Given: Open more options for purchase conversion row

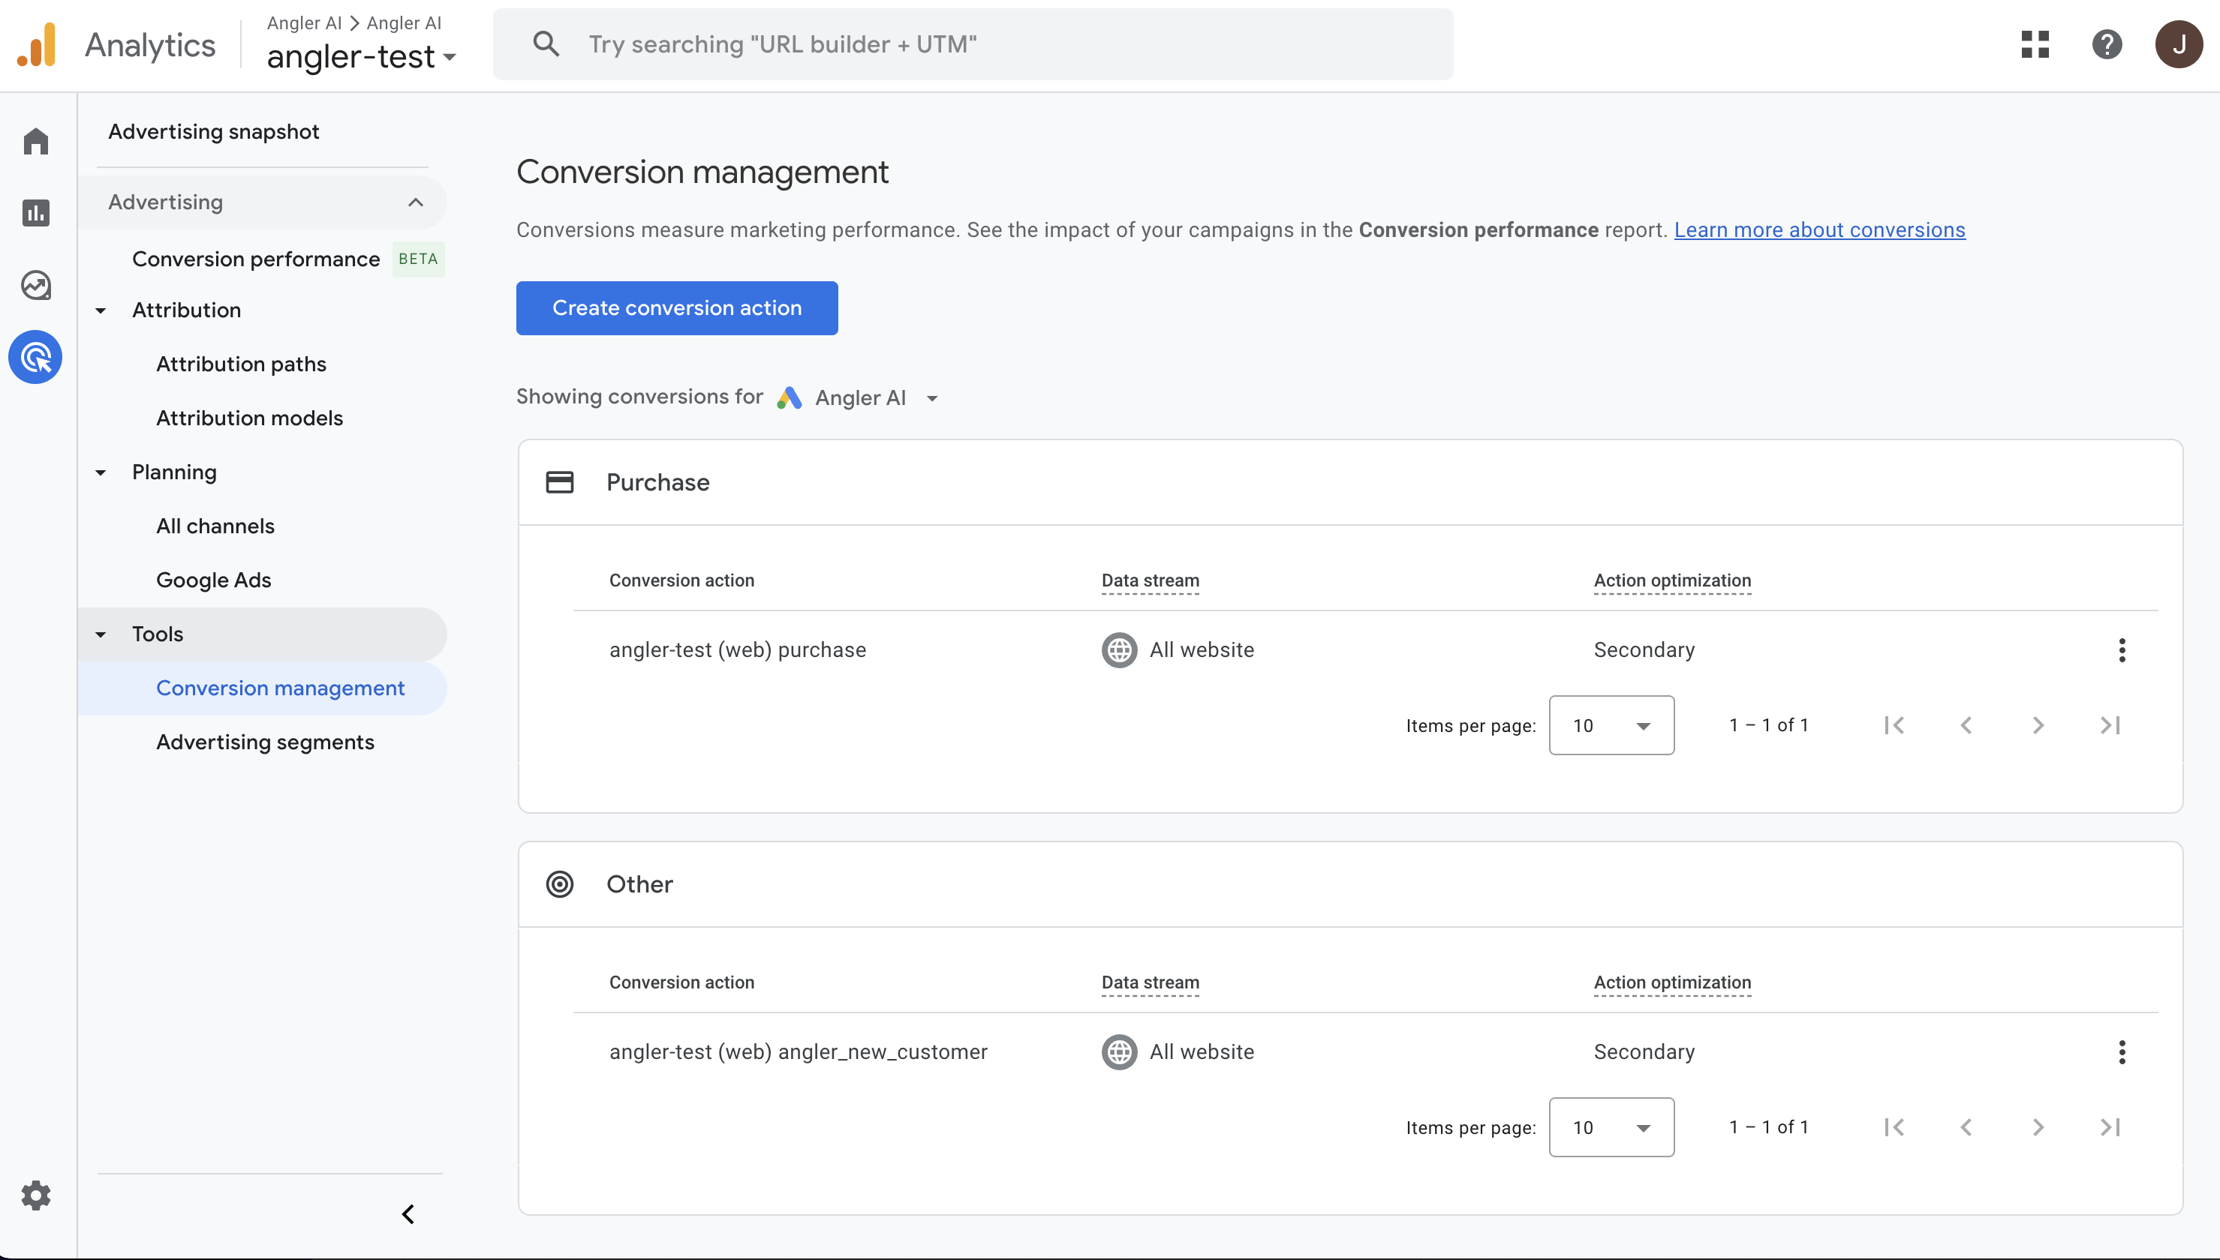Looking at the screenshot, I should [2121, 650].
